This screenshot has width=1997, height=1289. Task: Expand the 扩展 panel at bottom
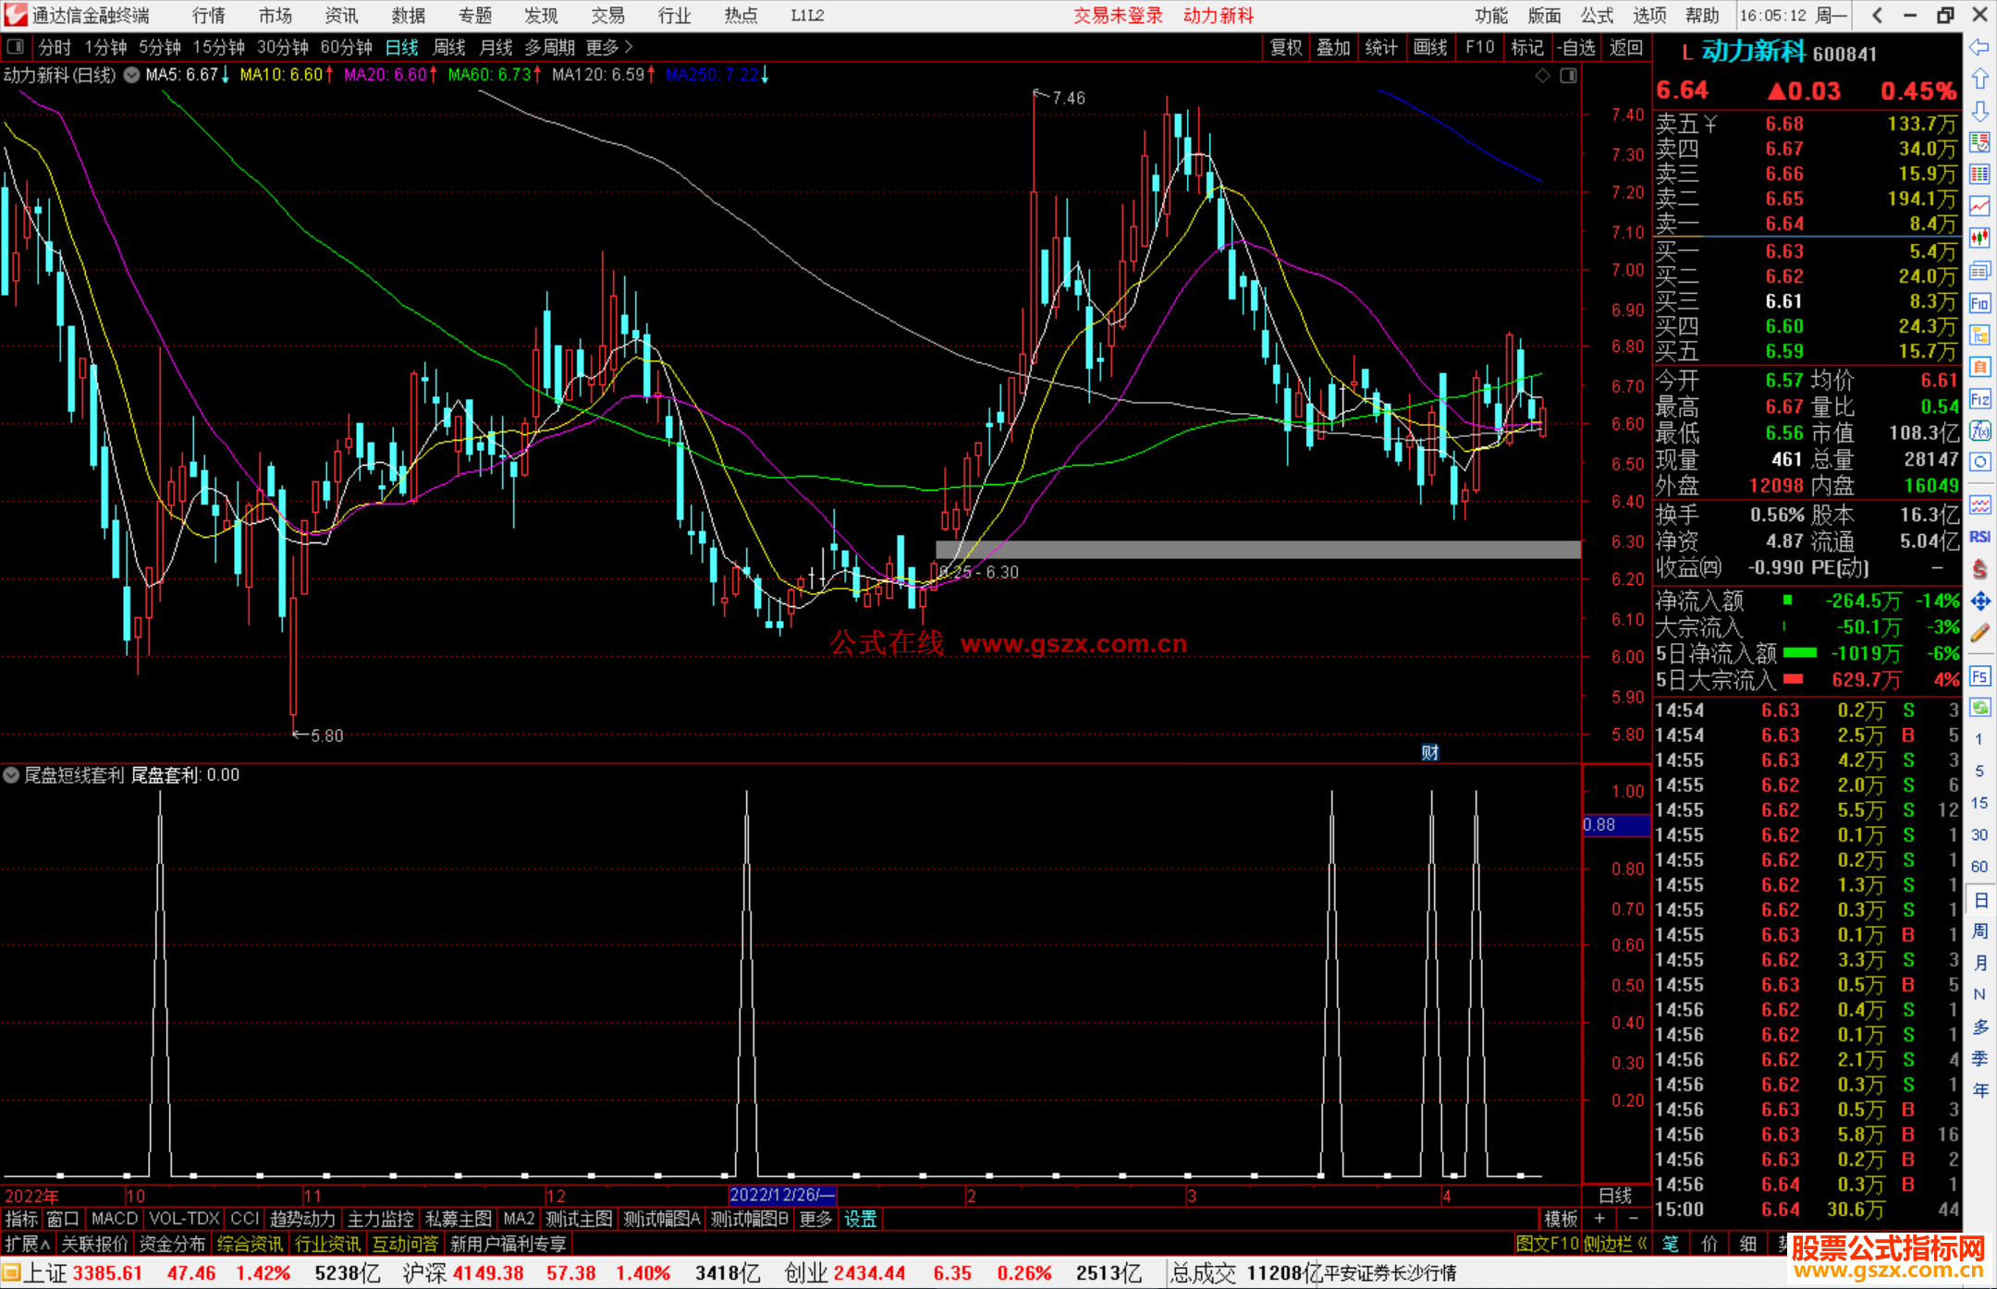pos(27,1245)
